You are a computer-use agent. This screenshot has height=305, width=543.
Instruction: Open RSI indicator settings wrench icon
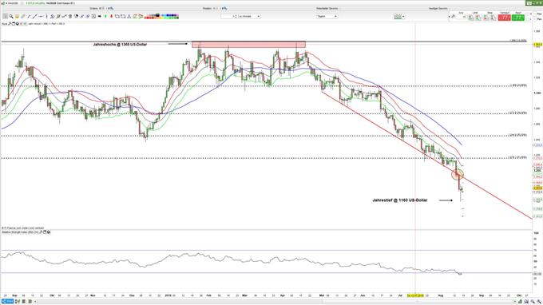pos(41,232)
